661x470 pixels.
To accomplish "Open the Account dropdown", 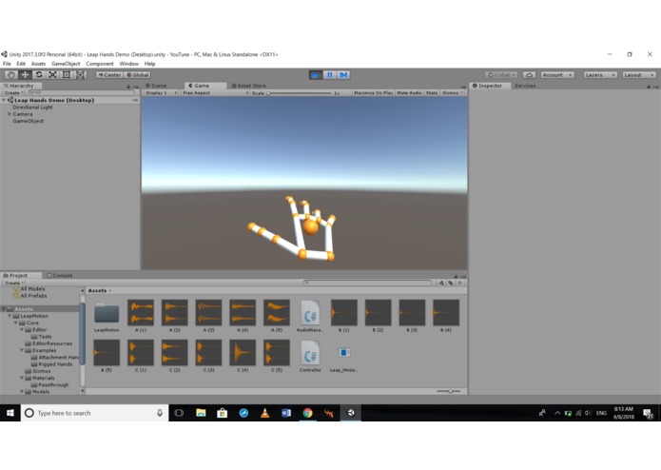I will [x=557, y=74].
